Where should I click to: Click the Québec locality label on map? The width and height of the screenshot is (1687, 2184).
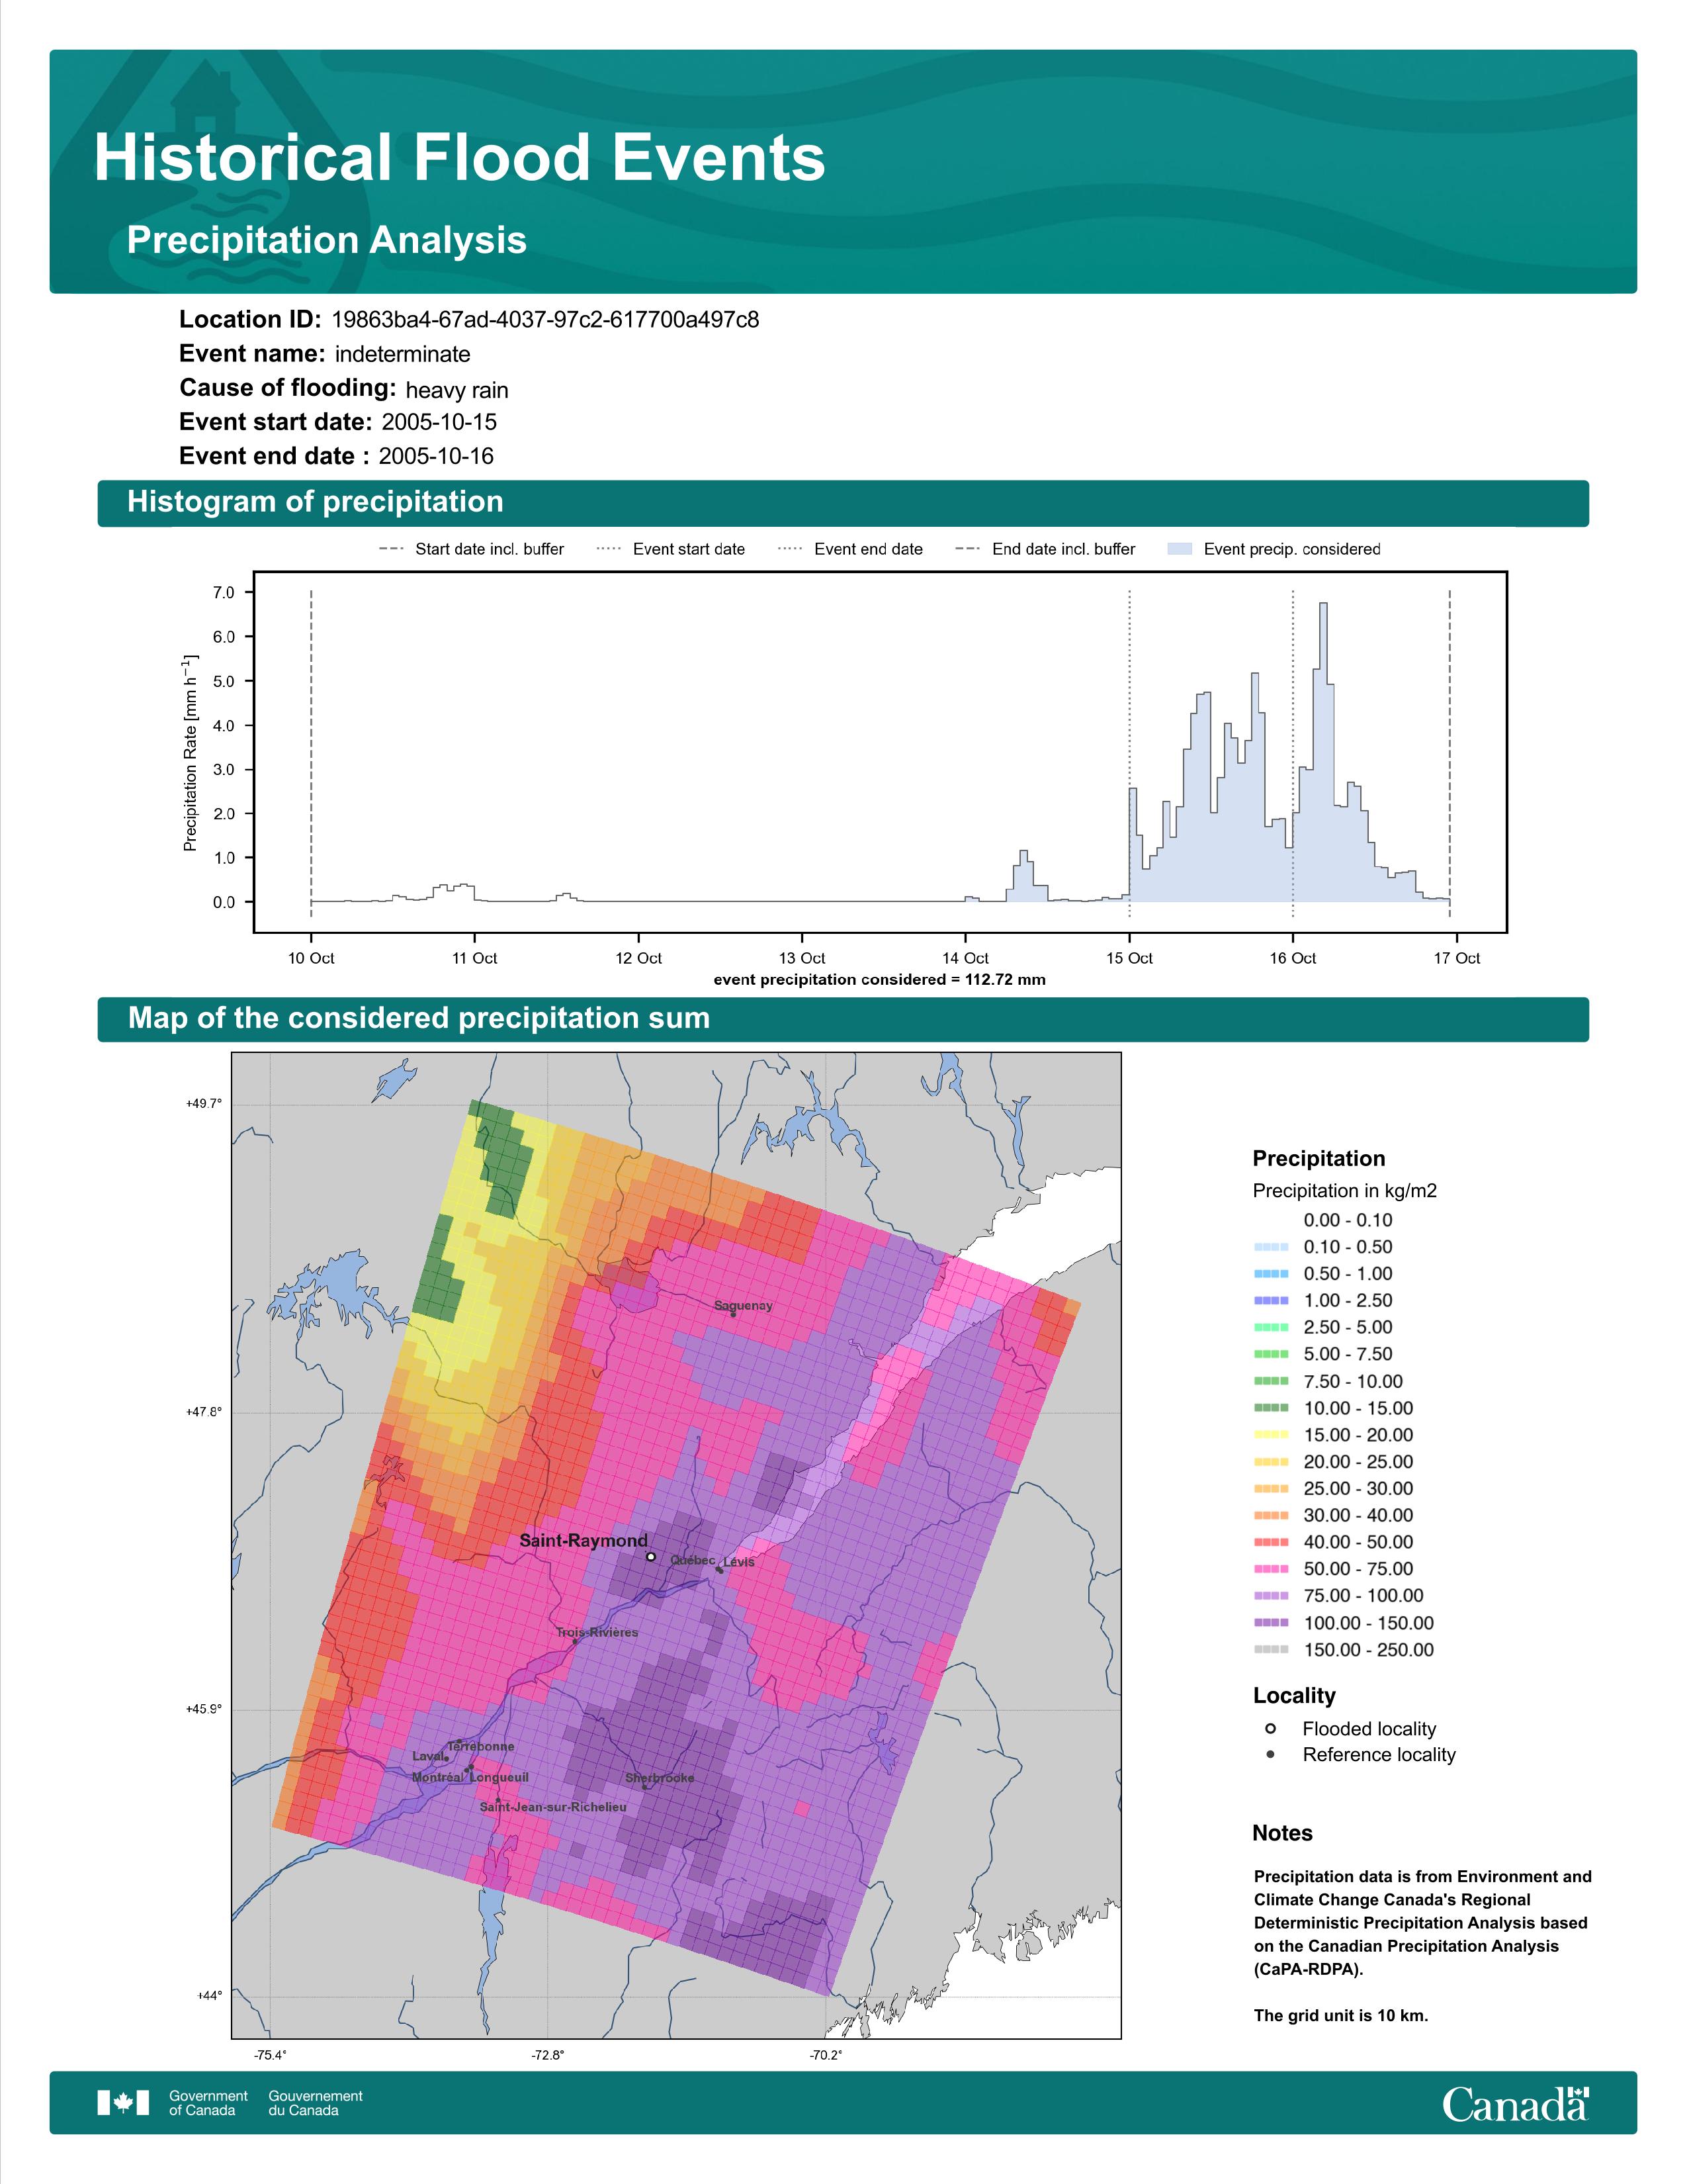pos(691,1560)
